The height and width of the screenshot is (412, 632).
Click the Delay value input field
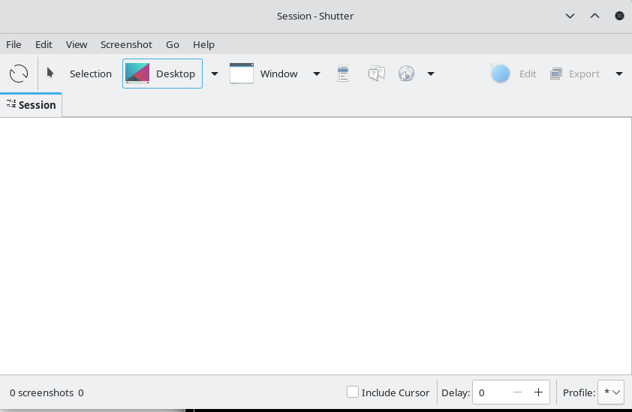click(x=490, y=392)
